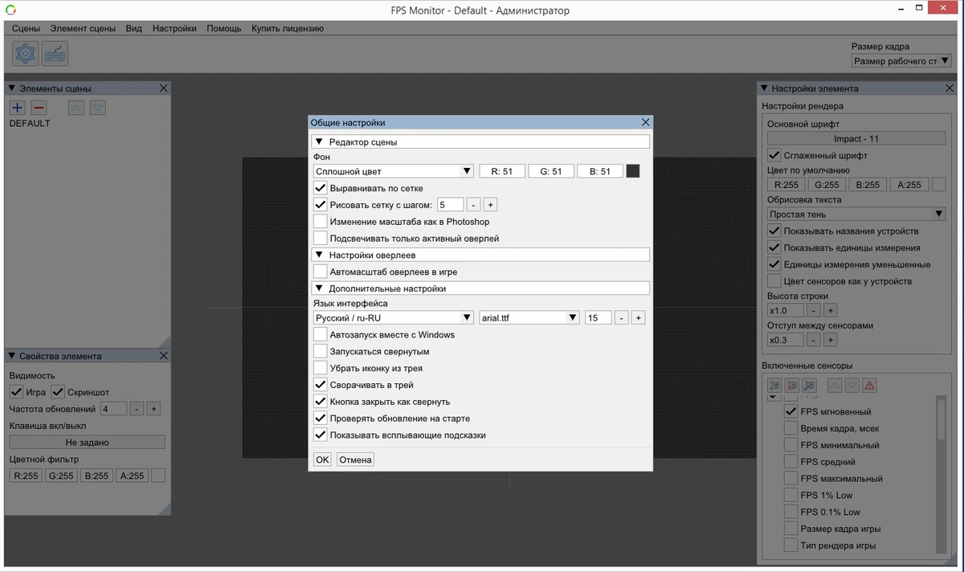The width and height of the screenshot is (964, 572).
Task: Increase interface font size with plus
Action: click(638, 318)
